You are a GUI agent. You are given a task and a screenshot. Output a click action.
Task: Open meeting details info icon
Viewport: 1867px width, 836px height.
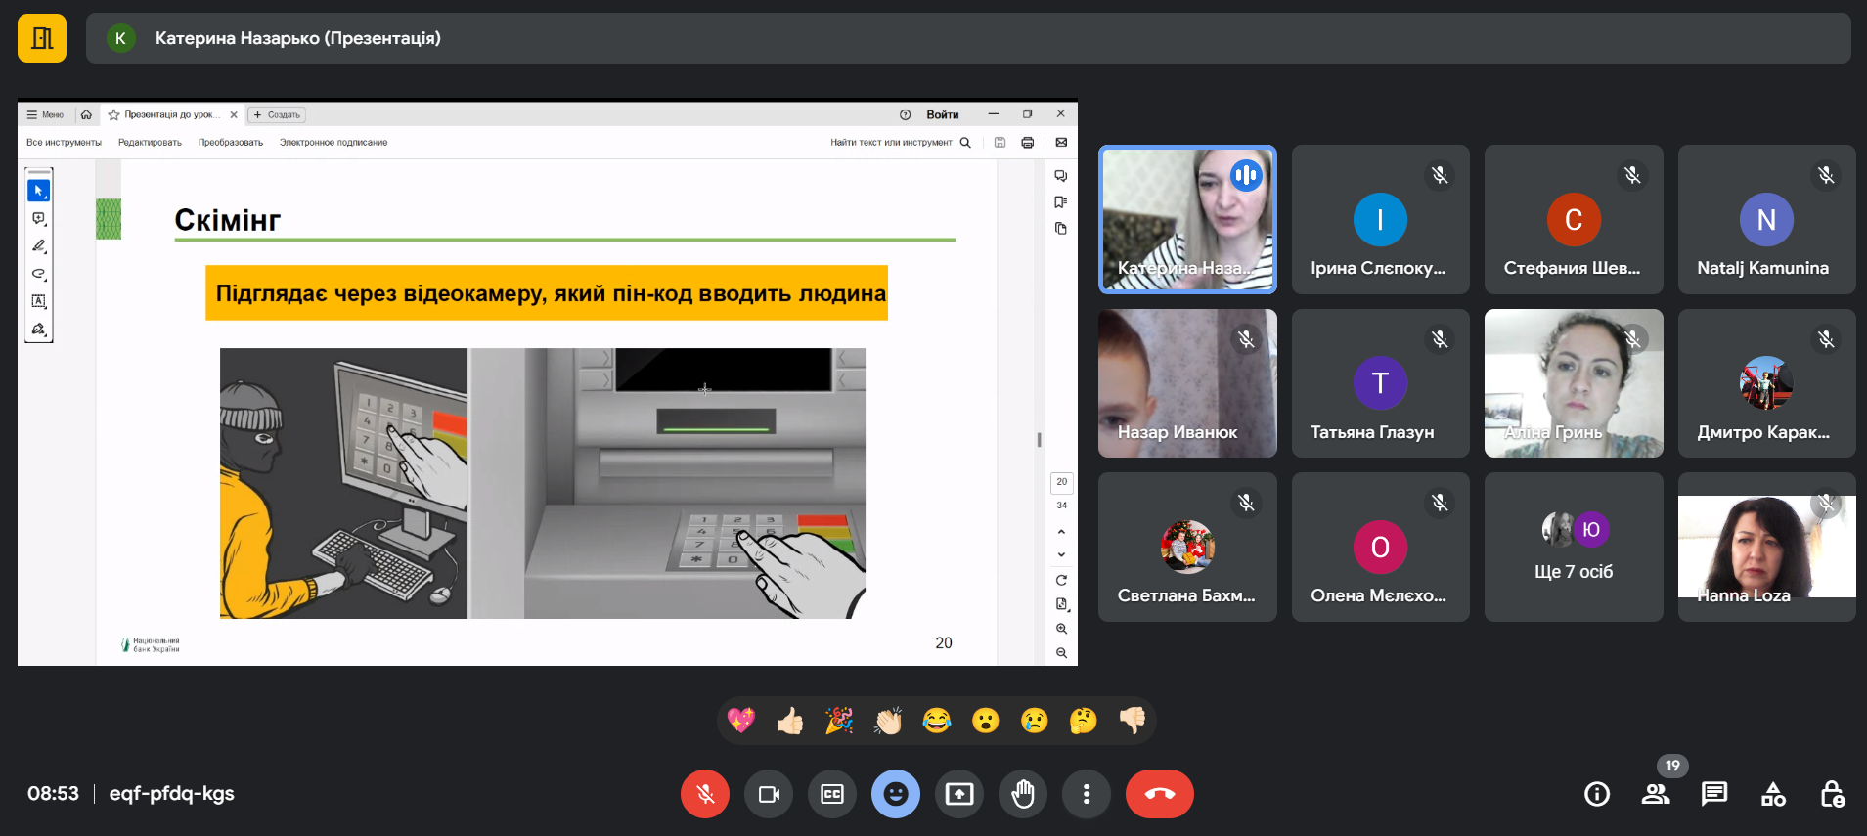click(x=1597, y=794)
